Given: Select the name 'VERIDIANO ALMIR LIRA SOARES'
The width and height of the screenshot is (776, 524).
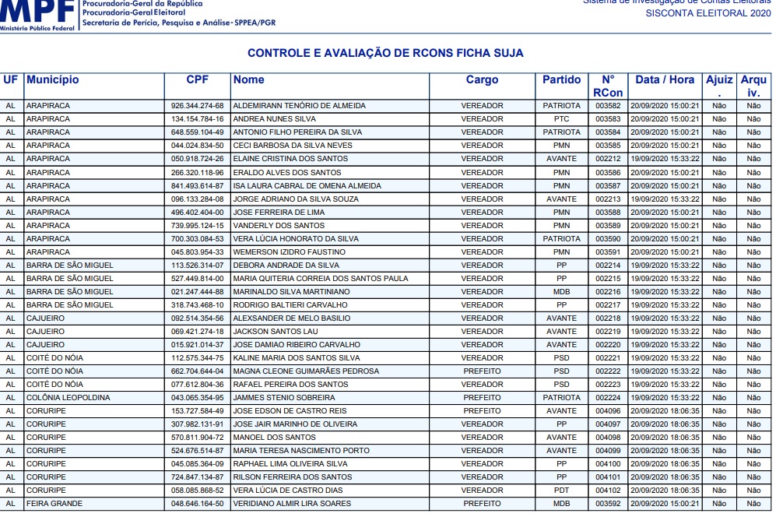Looking at the screenshot, I should coord(292,505).
